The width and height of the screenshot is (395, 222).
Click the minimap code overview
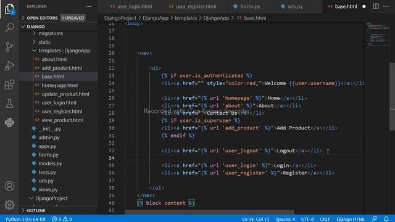[x=377, y=35]
